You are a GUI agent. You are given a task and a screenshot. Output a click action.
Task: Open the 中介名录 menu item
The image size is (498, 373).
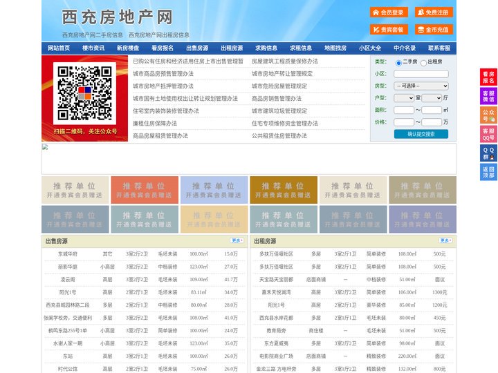(405, 48)
